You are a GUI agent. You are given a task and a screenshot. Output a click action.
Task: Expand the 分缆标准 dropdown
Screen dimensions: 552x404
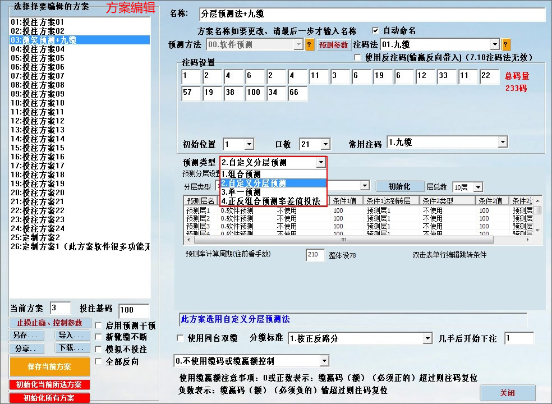tap(427, 338)
